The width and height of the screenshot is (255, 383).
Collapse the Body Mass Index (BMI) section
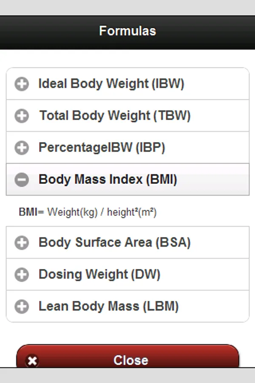[108, 180]
